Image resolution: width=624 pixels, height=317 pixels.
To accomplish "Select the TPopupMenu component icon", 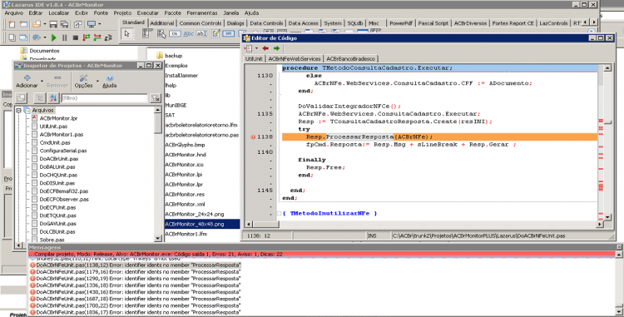I will pyautogui.click(x=161, y=34).
